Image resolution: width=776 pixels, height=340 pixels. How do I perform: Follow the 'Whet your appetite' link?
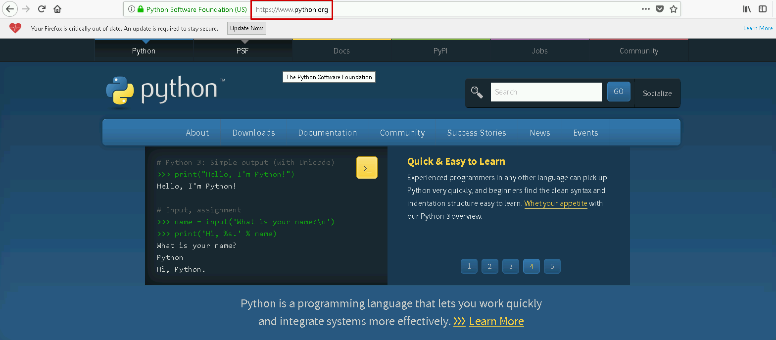[555, 203]
